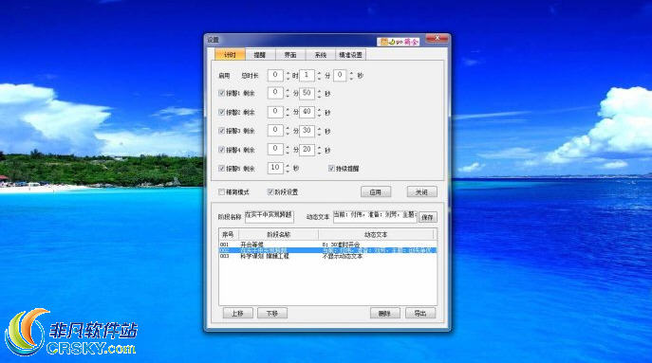Click the 报警3 seconds field showing 30
Viewport: 652px width, 363px height.
coord(307,131)
